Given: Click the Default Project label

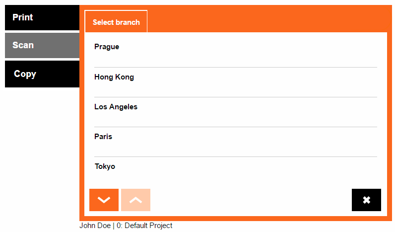Looking at the screenshot, I should (148, 226).
